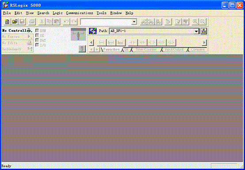This screenshot has height=170, width=245.
Task: Open the Communications menu
Action: (x=80, y=13)
